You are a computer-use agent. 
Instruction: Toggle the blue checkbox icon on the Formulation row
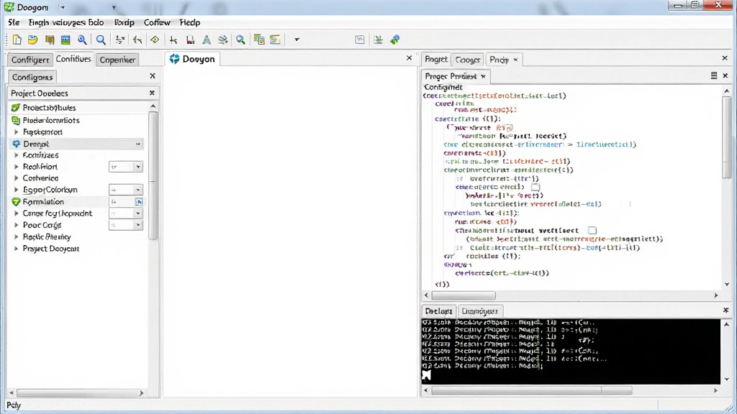coord(139,202)
